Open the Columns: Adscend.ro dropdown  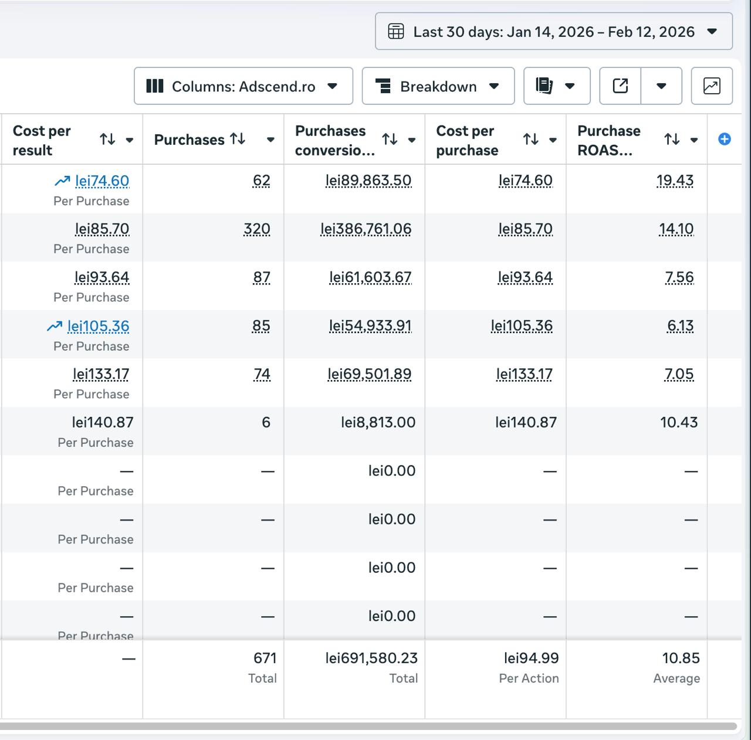pos(243,86)
